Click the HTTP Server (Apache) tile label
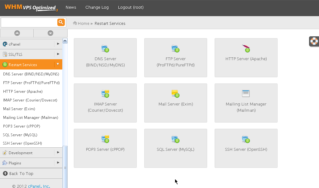Screen dimensions: 319x188 pyautogui.click(x=246, y=59)
